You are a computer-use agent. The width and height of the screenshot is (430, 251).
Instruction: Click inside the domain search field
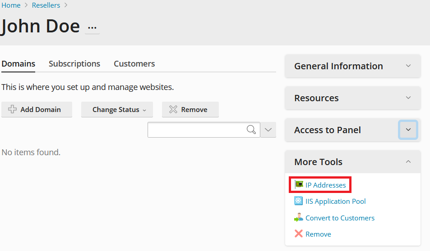[197, 130]
